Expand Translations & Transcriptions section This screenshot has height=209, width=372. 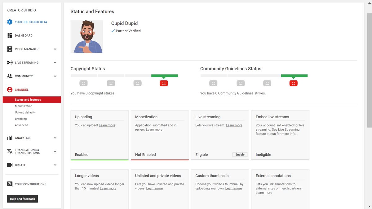pyautogui.click(x=55, y=151)
